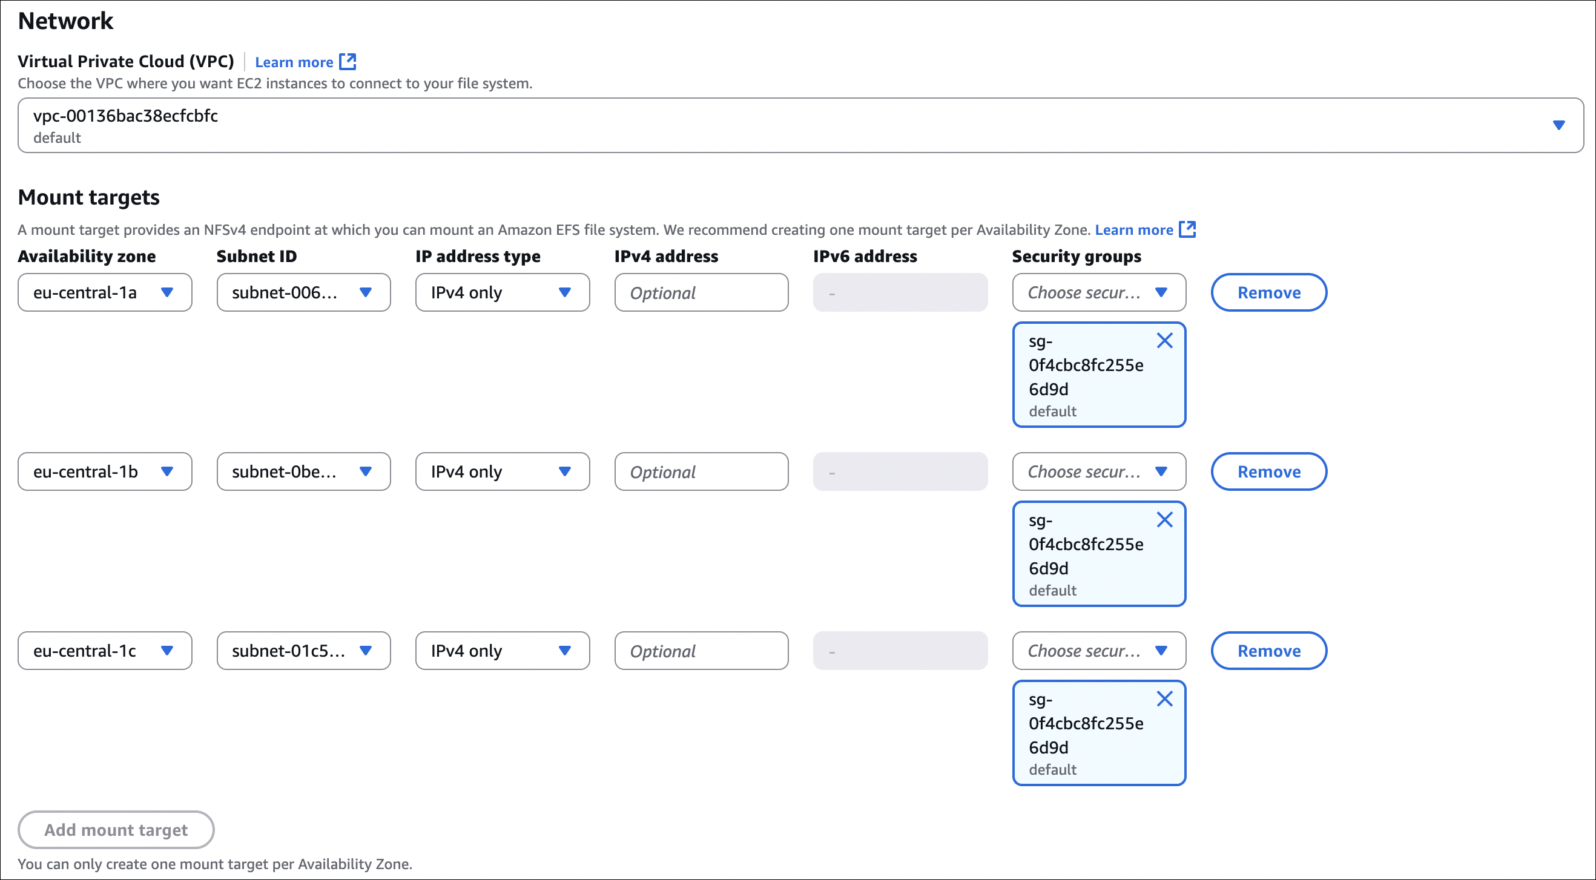The width and height of the screenshot is (1596, 880).
Task: Expand IP address type dropdown for eu-central-1c
Action: pos(502,650)
